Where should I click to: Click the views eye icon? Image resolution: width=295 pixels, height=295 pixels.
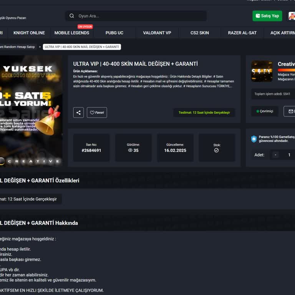tap(130, 150)
